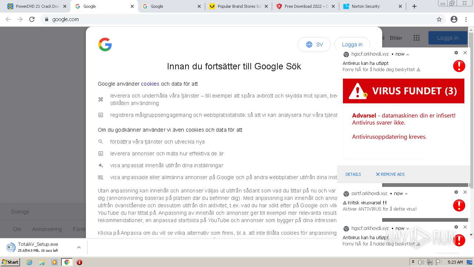Image resolution: width=474 pixels, height=267 pixels.
Task: Click DETAILS on the virus notification
Action: (353, 174)
